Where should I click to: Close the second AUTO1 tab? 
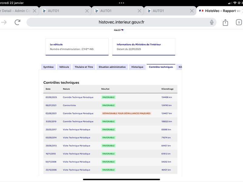[139, 11]
